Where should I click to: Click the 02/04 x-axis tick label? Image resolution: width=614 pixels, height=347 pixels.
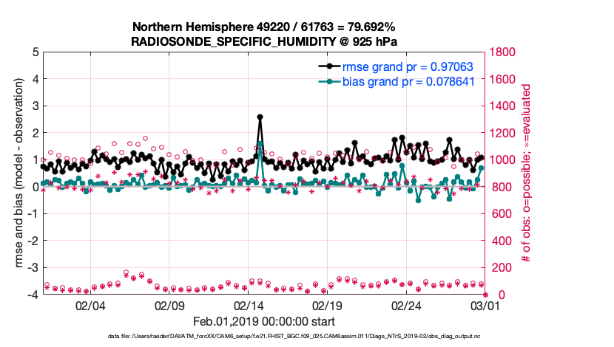pos(90,306)
